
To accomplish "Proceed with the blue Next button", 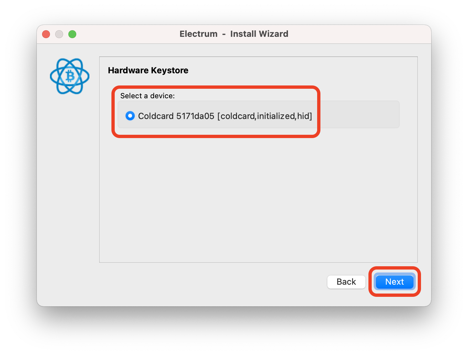I will pyautogui.click(x=394, y=282).
